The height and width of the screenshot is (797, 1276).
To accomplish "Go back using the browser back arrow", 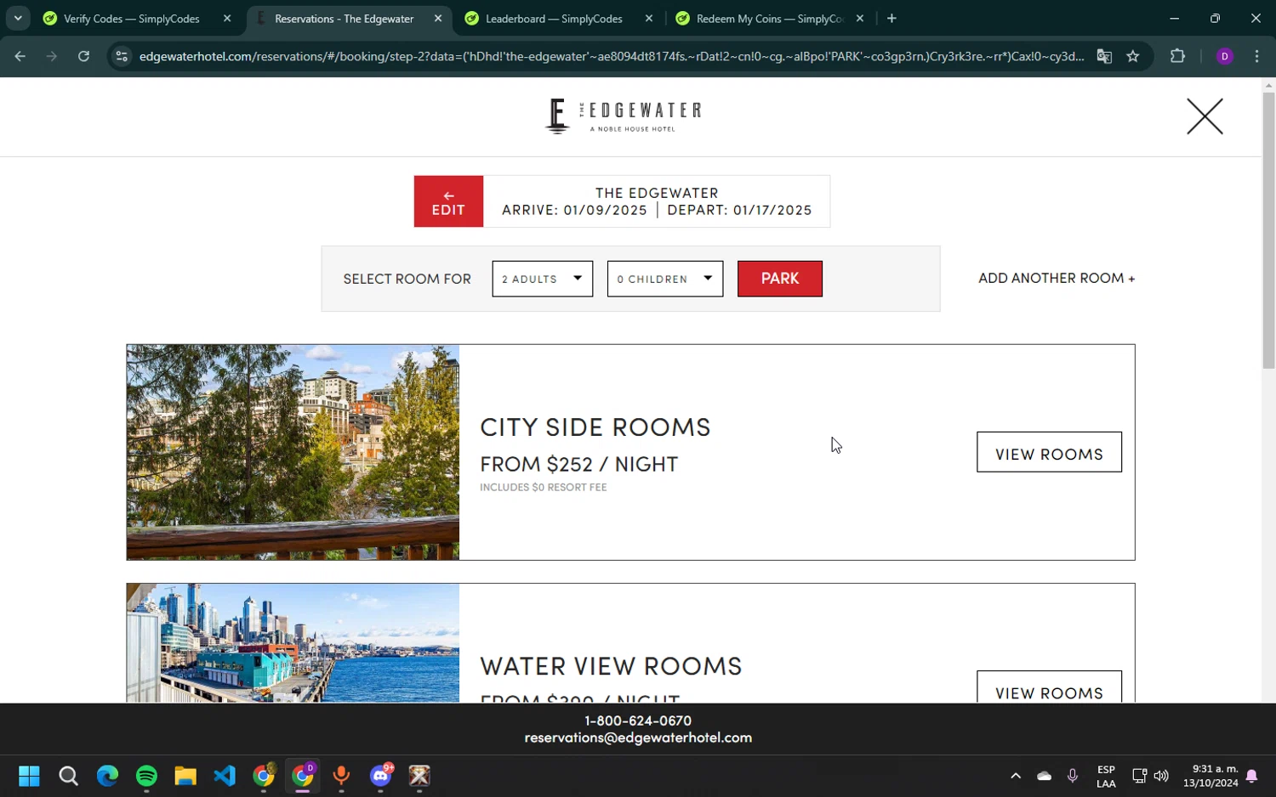I will coord(20,56).
